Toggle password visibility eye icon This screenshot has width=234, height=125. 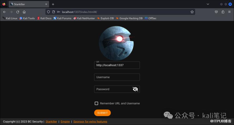point(135,89)
